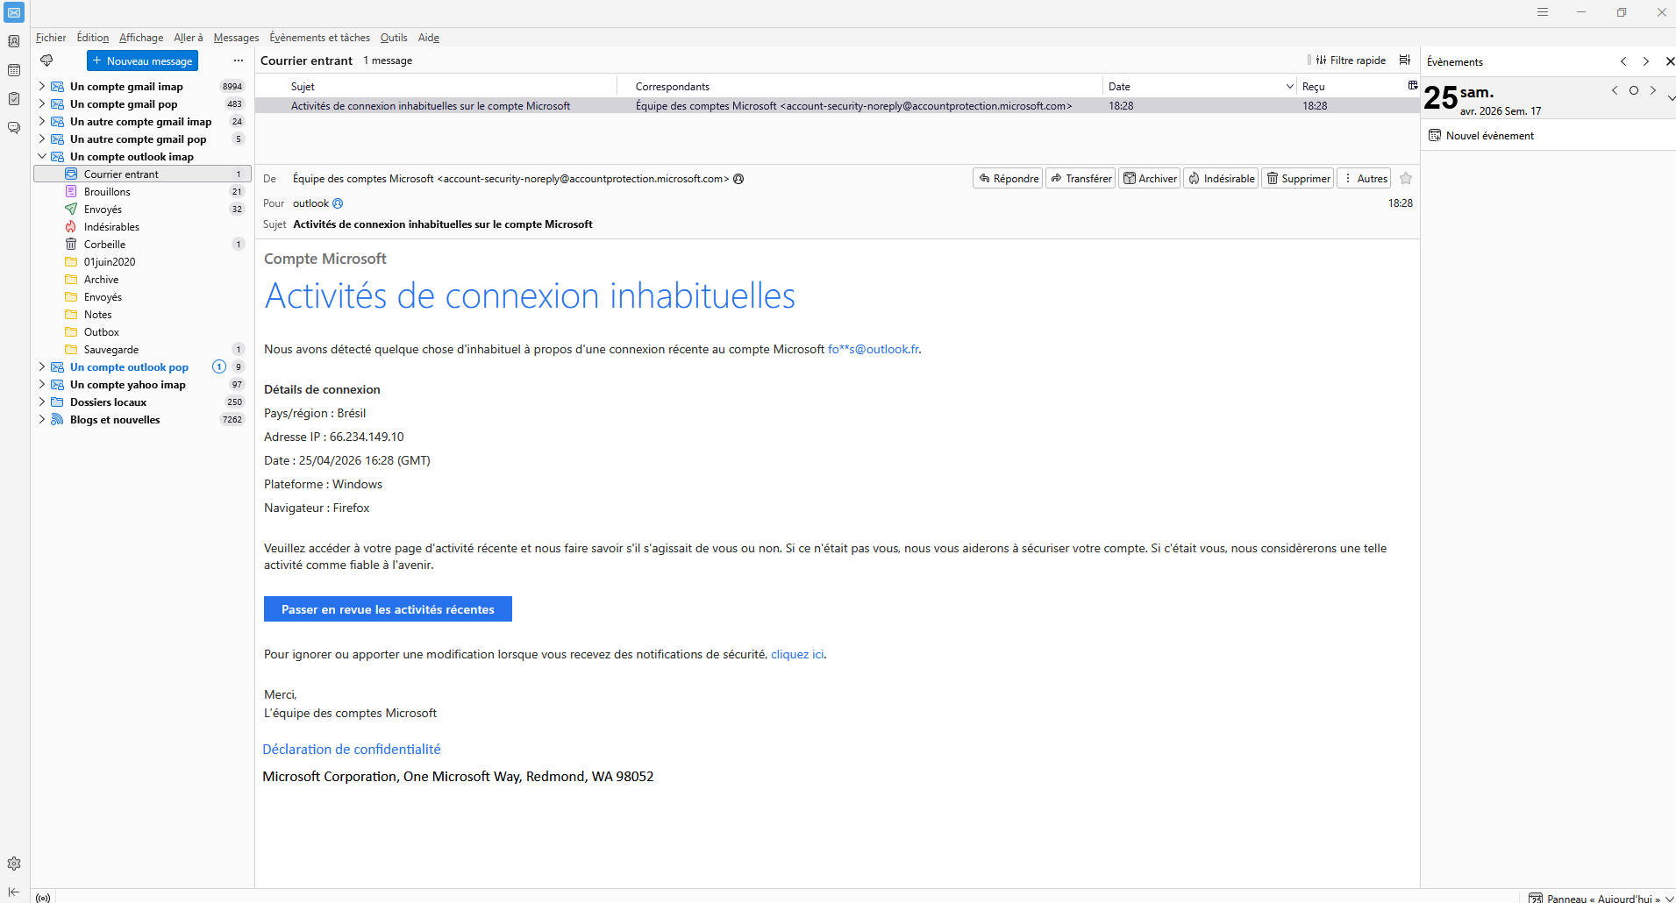This screenshot has height=903, width=1676.
Task: Select the Corbeille folder
Action: pos(104,245)
